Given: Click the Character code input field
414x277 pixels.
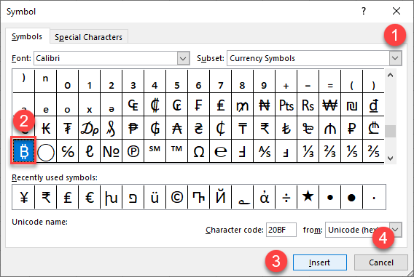Looking at the screenshot, I should click(281, 230).
